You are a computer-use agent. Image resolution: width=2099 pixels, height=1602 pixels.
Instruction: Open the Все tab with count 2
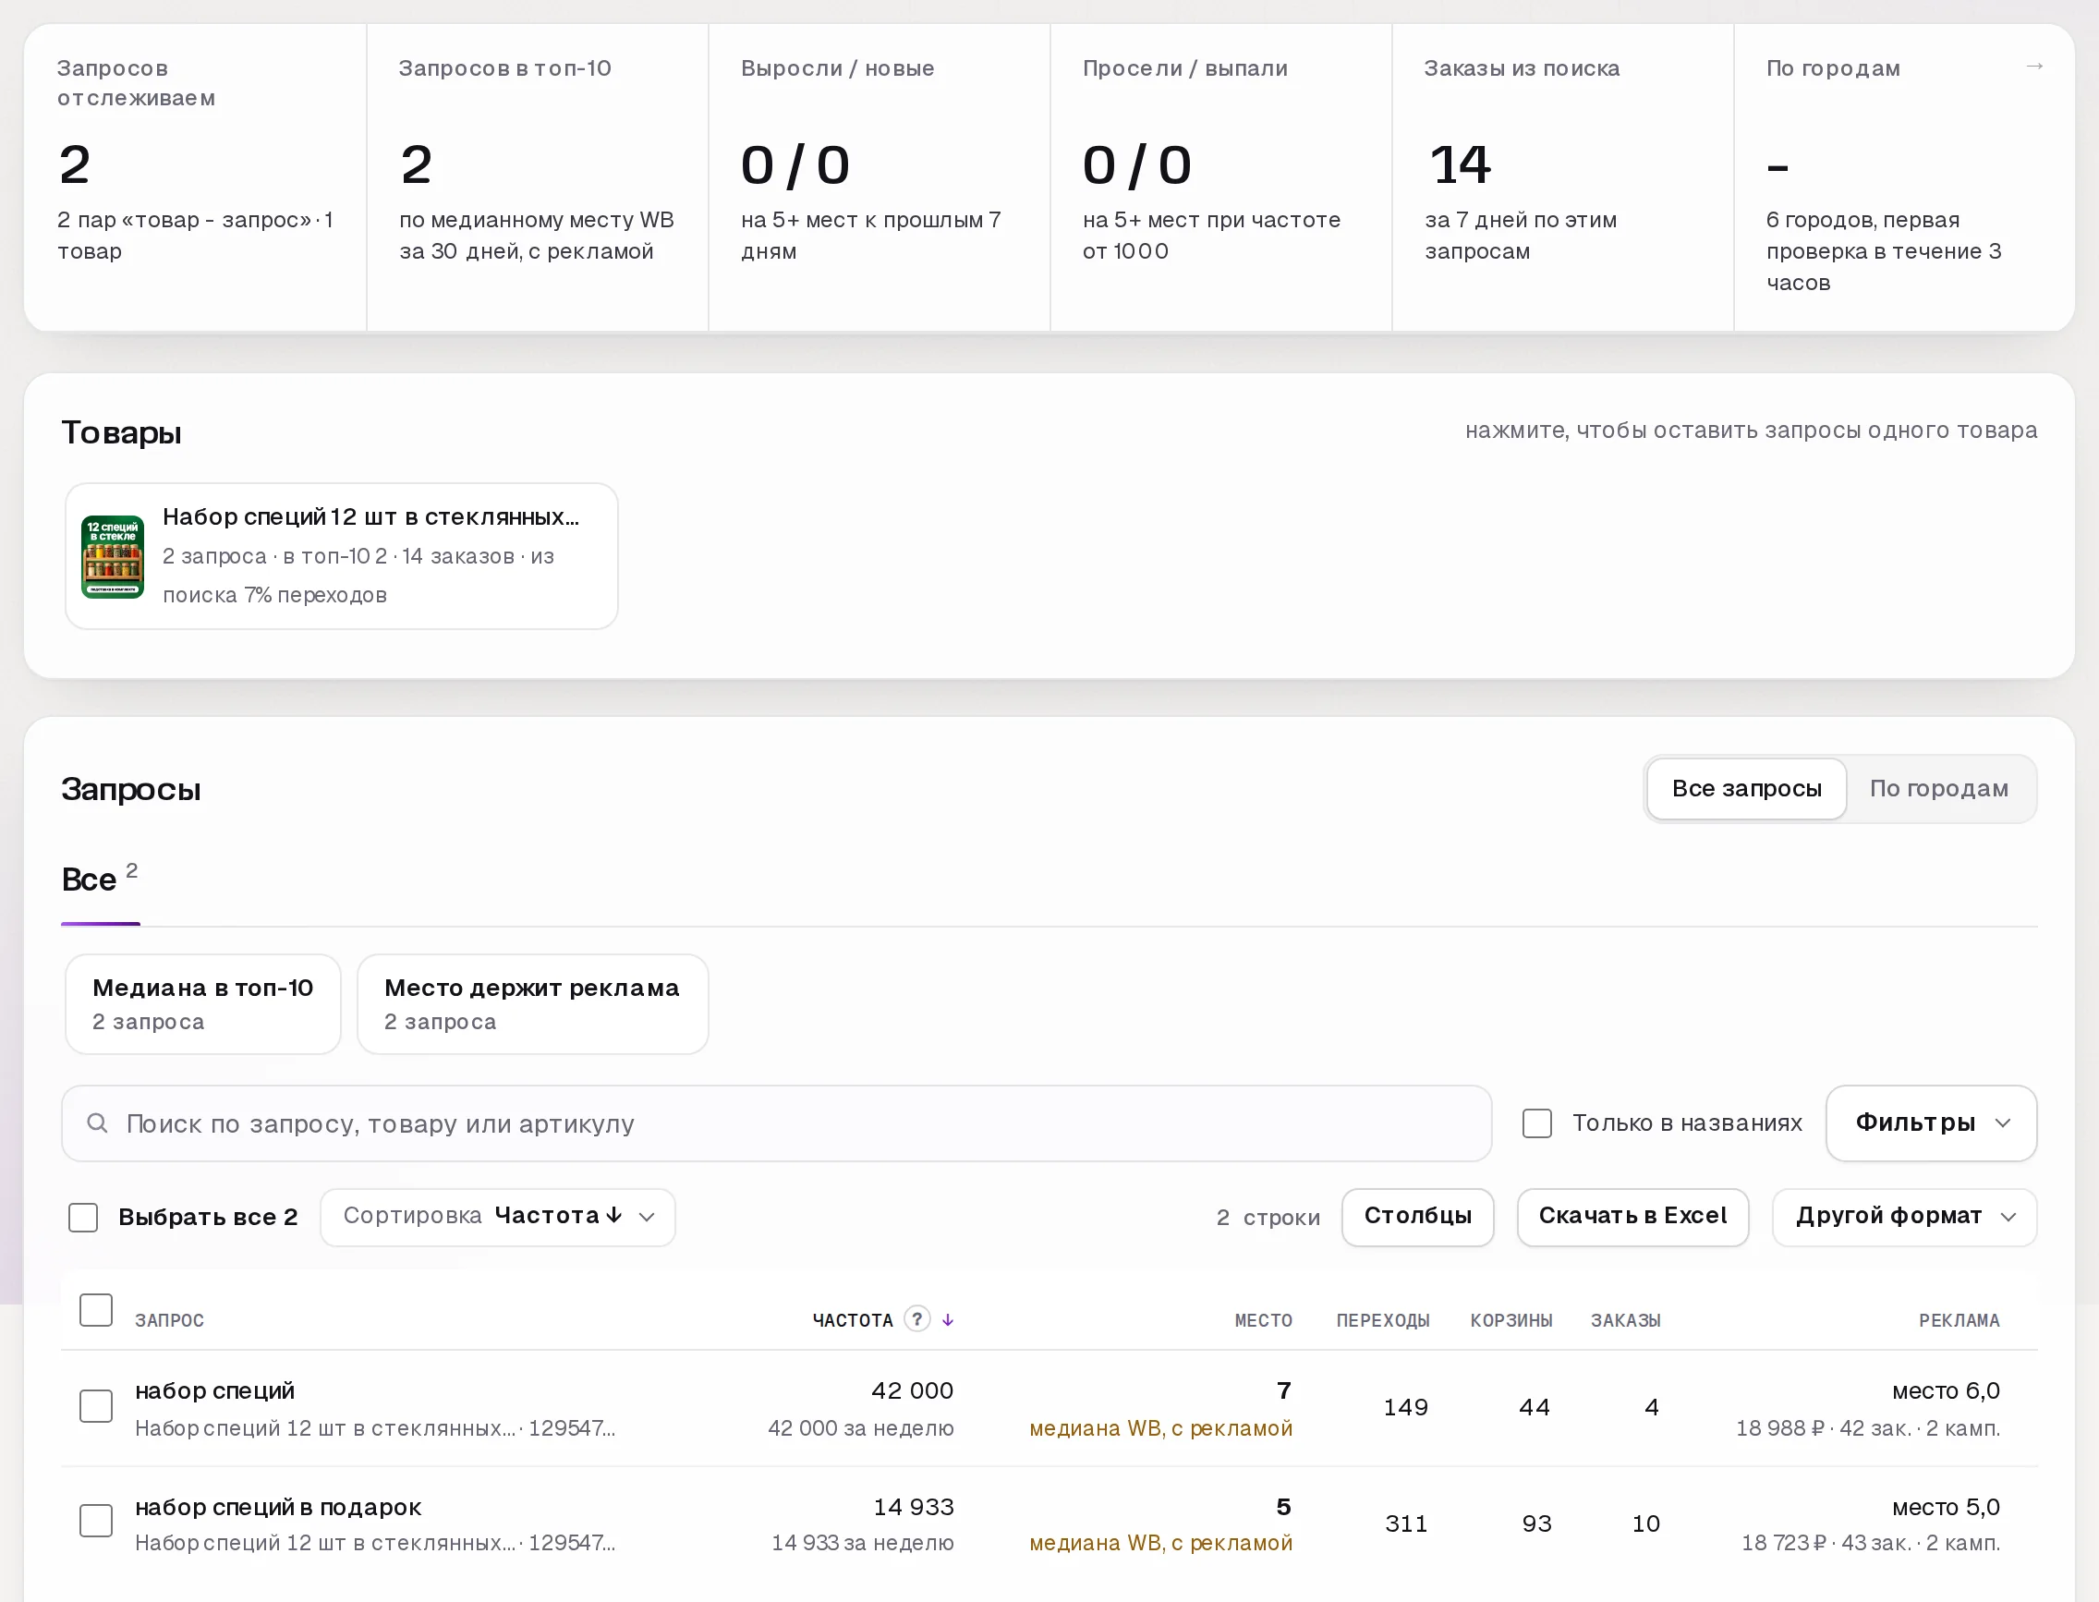click(100, 880)
